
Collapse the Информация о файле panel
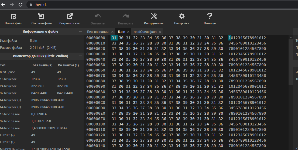80,32
